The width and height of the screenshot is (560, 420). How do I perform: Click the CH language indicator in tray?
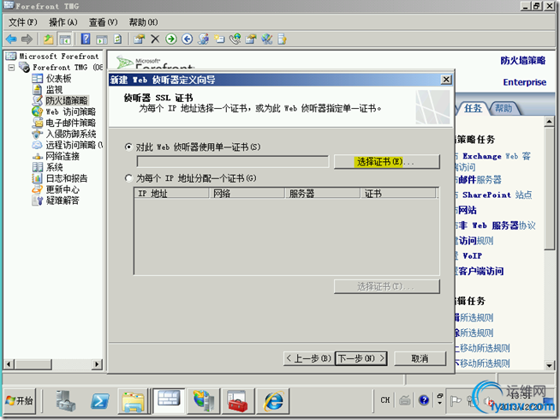(x=385, y=400)
